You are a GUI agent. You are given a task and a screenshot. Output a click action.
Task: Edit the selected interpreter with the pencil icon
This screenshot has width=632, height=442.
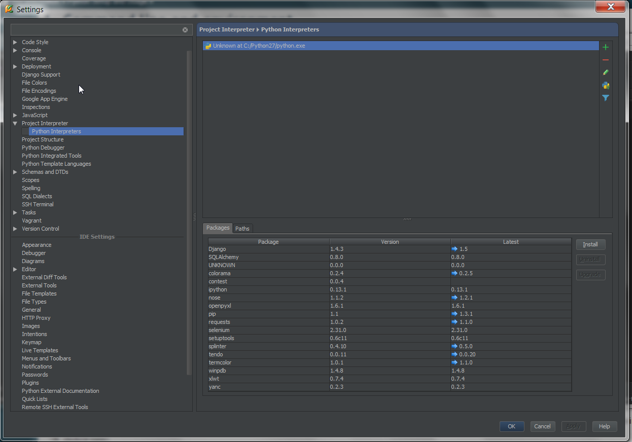click(x=605, y=72)
